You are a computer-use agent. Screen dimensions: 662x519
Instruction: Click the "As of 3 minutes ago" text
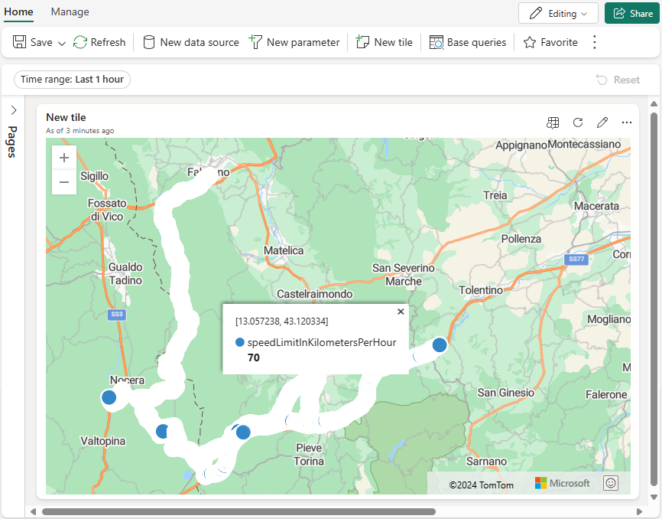[x=80, y=131]
